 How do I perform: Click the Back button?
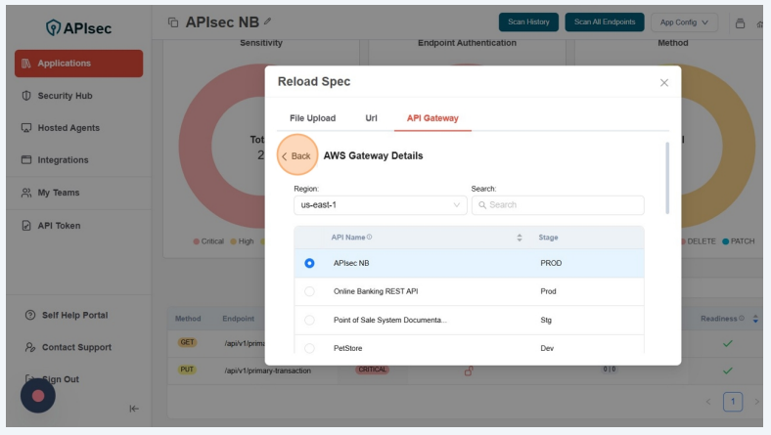[296, 156]
